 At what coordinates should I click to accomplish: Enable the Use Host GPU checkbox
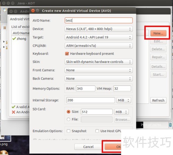pos(97,131)
